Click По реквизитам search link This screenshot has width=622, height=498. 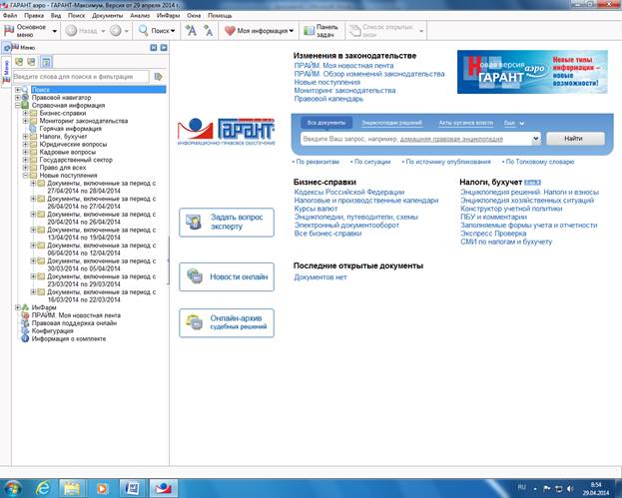315,162
